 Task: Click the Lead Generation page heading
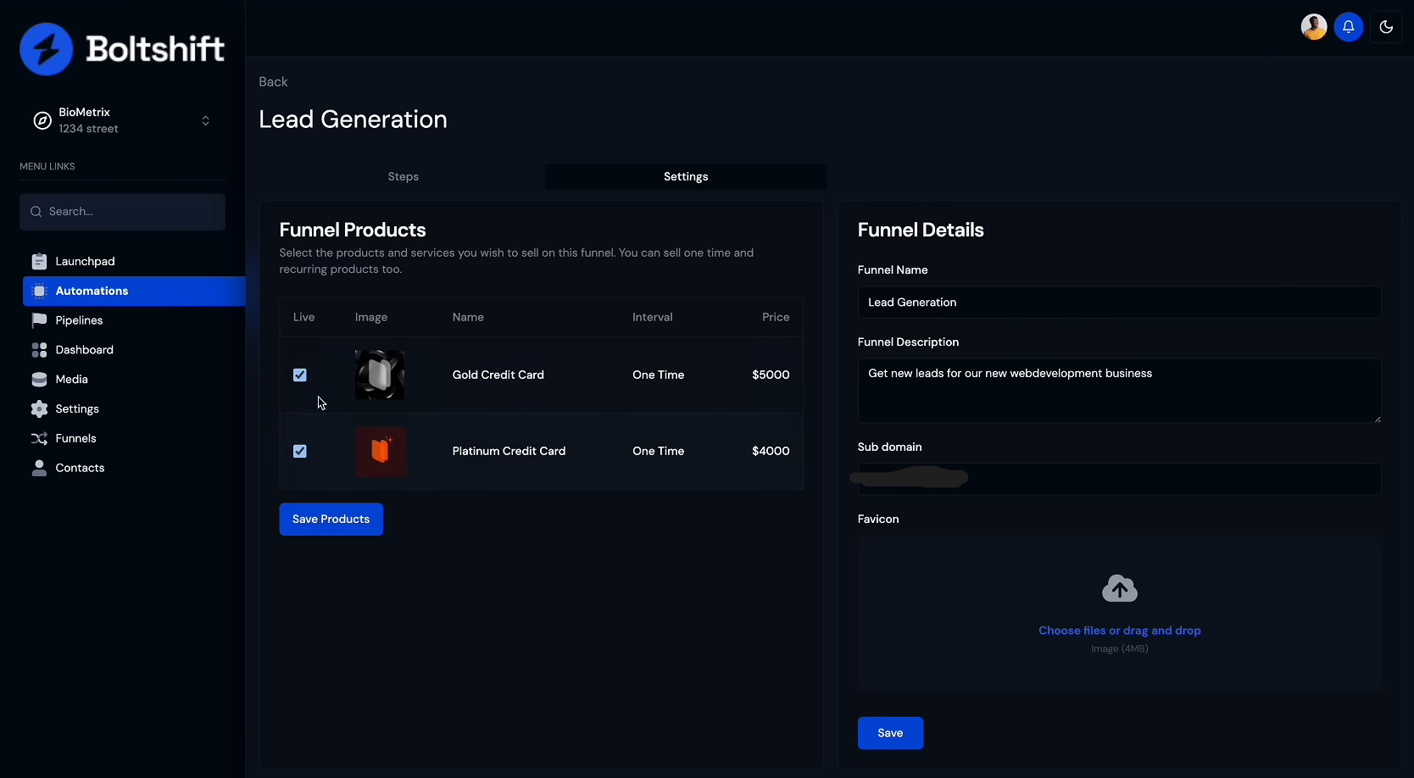(353, 119)
